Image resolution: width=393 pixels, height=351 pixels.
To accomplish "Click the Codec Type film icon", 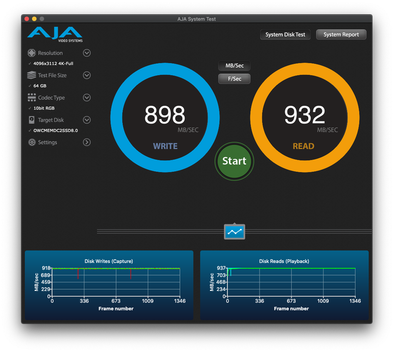I will coord(32,98).
